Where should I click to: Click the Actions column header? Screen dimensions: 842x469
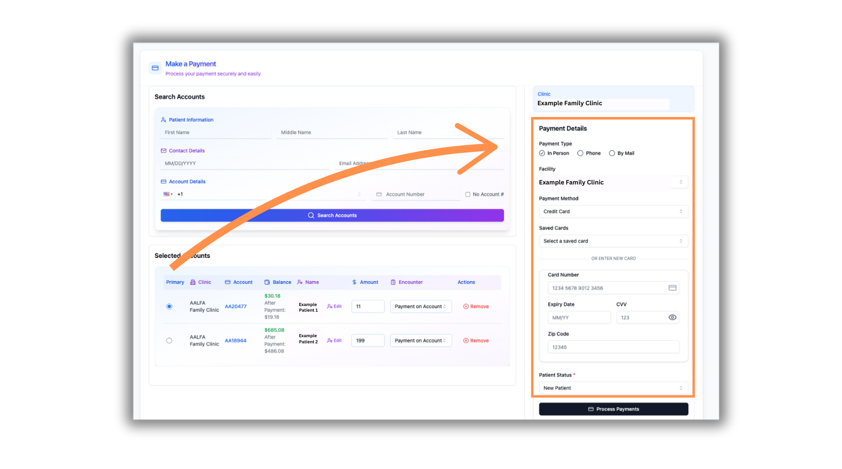(466, 282)
